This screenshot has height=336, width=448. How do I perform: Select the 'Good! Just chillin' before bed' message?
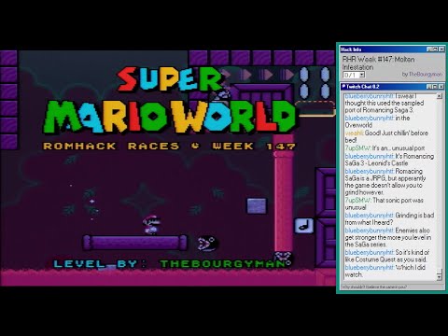(386, 136)
